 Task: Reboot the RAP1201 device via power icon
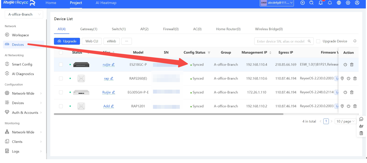(x=348, y=106)
